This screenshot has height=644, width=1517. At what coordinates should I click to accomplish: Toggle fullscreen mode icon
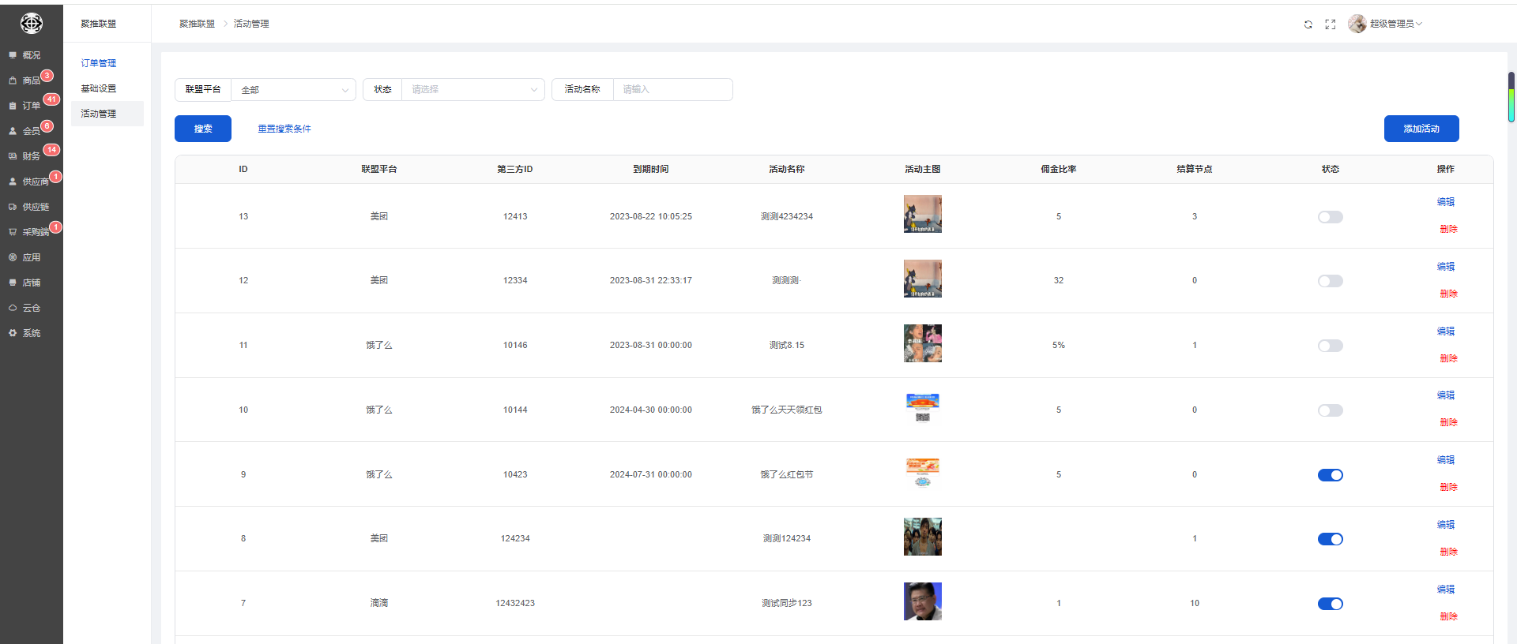pyautogui.click(x=1330, y=24)
